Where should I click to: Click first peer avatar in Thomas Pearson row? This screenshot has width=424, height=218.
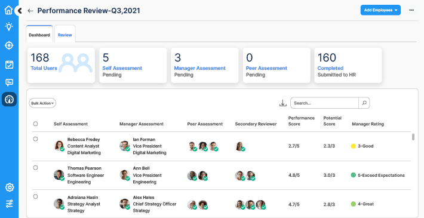pos(192,176)
